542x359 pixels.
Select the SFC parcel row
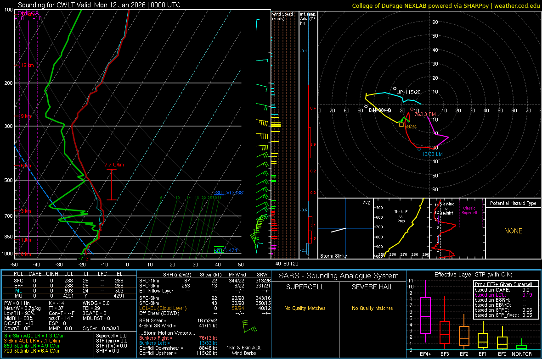69,281
